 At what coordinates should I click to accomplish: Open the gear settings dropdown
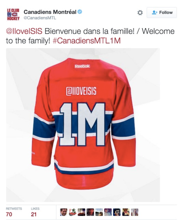click(x=140, y=13)
